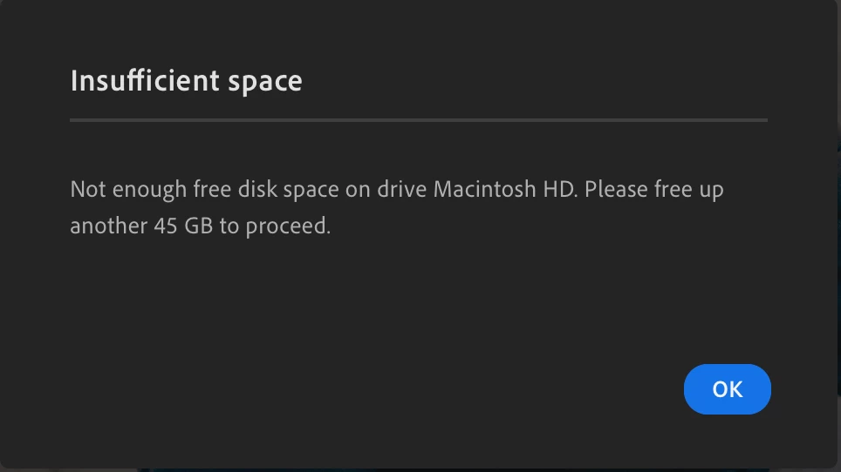Image resolution: width=841 pixels, height=472 pixels.
Task: Select the "Insufficient space" dialog title
Action: coord(186,81)
